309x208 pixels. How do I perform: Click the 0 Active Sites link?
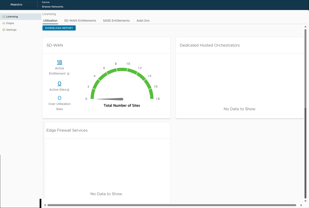(x=59, y=83)
